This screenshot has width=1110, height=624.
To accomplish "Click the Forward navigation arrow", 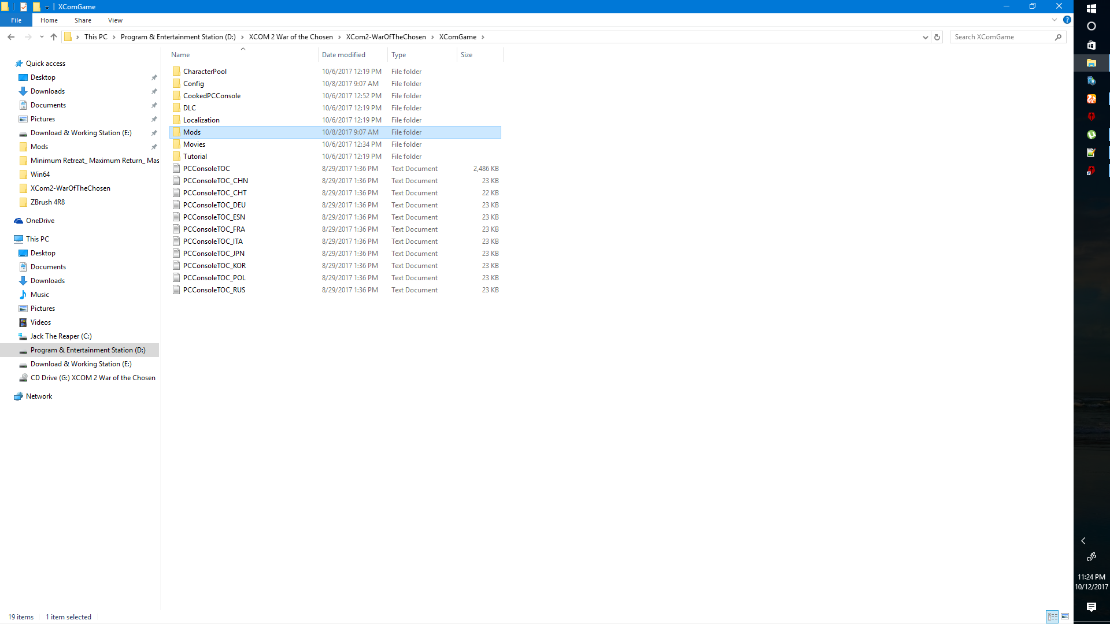I will pyautogui.click(x=28, y=37).
